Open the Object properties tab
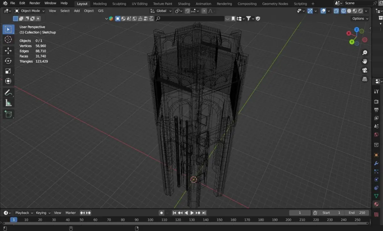 pos(376,155)
